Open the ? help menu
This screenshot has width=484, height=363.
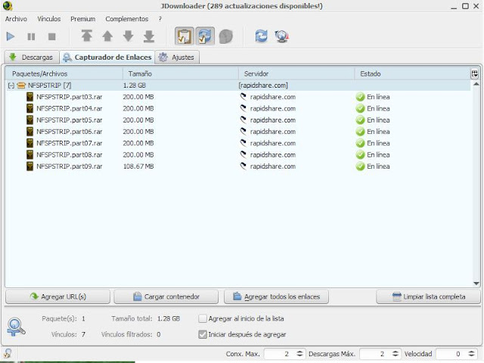click(x=160, y=19)
